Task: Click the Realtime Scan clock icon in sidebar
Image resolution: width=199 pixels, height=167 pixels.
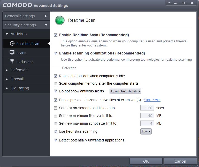Action: [x=12, y=43]
